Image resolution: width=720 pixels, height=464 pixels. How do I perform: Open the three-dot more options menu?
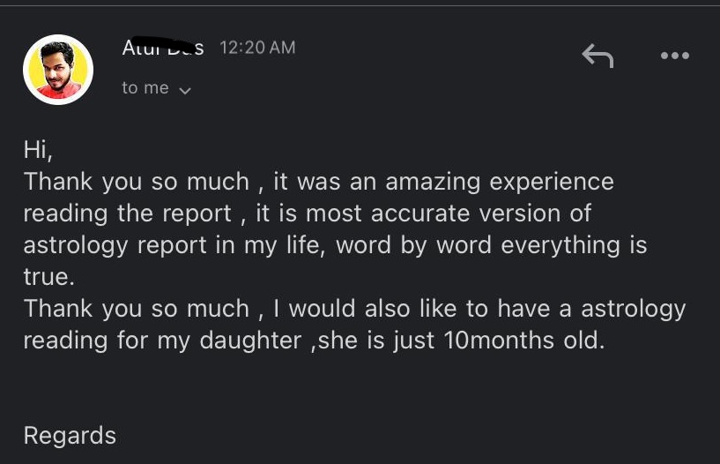pyautogui.click(x=674, y=56)
